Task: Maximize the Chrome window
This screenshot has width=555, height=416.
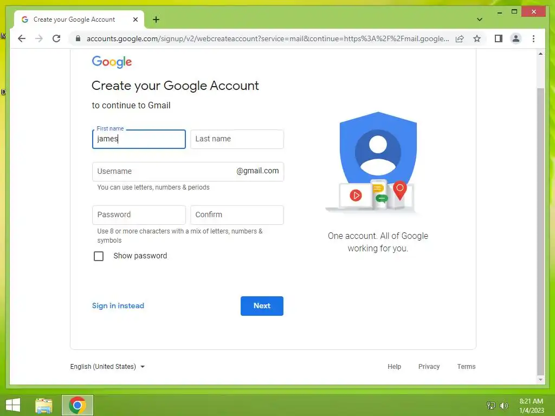Action: pyautogui.click(x=514, y=12)
